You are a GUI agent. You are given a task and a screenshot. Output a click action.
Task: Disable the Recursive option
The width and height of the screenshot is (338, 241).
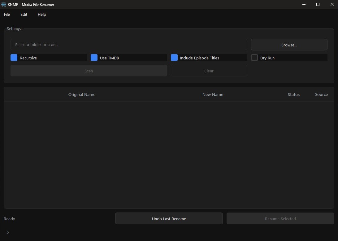tap(14, 58)
